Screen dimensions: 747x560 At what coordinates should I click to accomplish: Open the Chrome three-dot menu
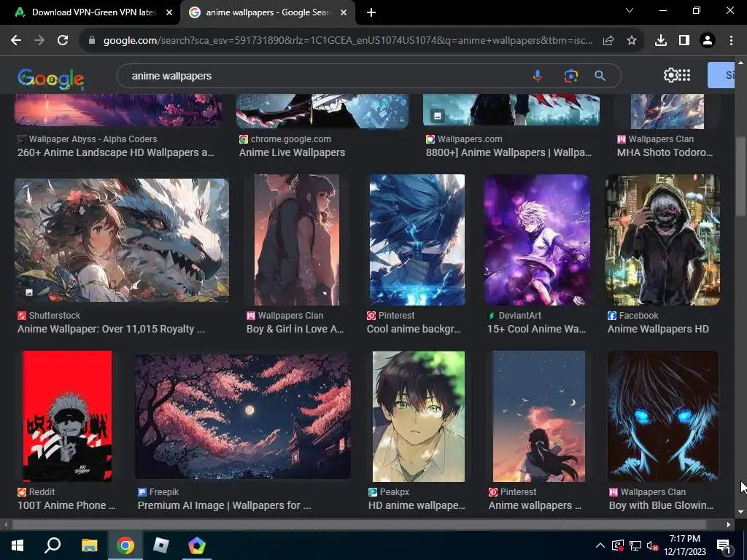click(x=731, y=41)
